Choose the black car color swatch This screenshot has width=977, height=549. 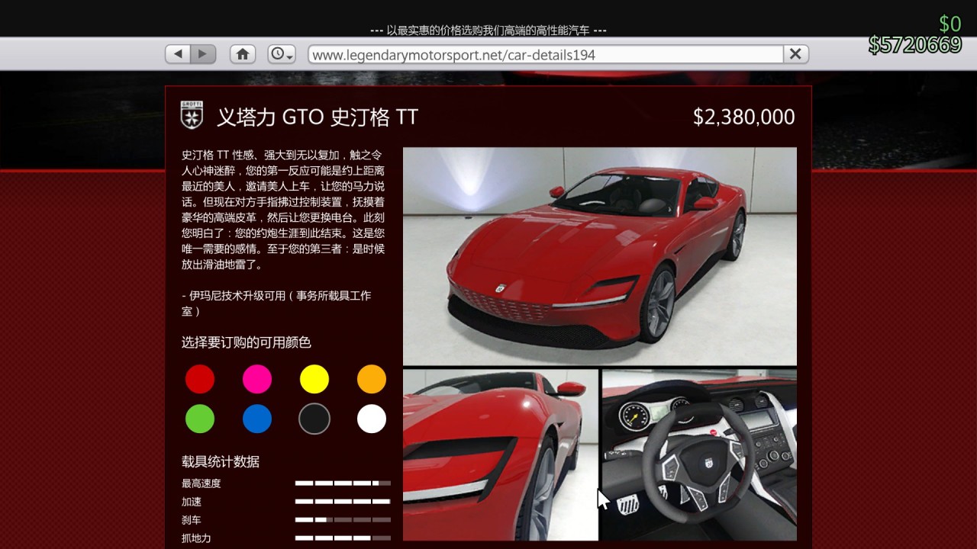(314, 419)
